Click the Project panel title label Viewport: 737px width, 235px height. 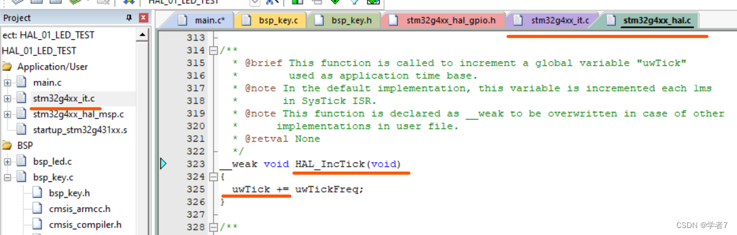(x=17, y=18)
